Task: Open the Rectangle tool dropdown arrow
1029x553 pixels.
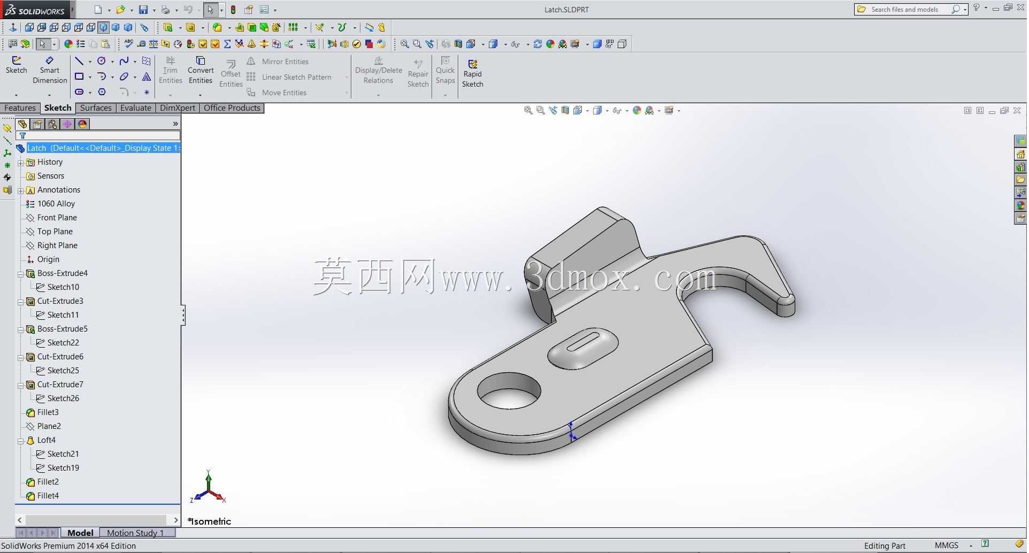Action: (x=89, y=77)
